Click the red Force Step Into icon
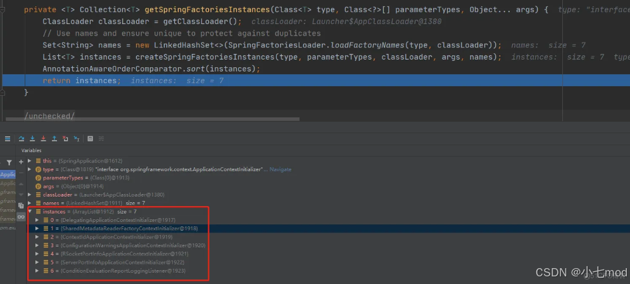This screenshot has height=284, width=630. pyautogui.click(x=44, y=138)
